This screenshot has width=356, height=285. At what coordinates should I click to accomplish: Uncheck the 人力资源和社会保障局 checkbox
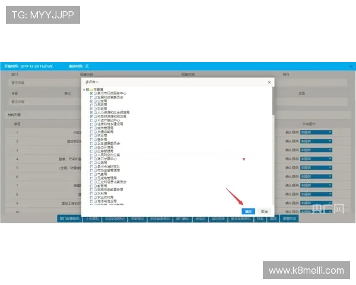[91, 112]
